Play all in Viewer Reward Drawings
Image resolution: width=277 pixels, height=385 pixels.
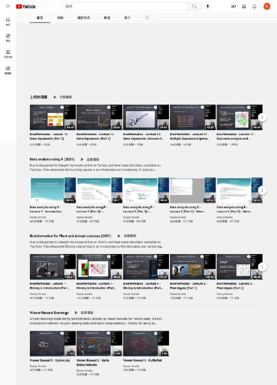coord(84,312)
